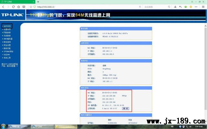Click the scrollbar up arrow
The image size is (207, 129).
[205, 26]
